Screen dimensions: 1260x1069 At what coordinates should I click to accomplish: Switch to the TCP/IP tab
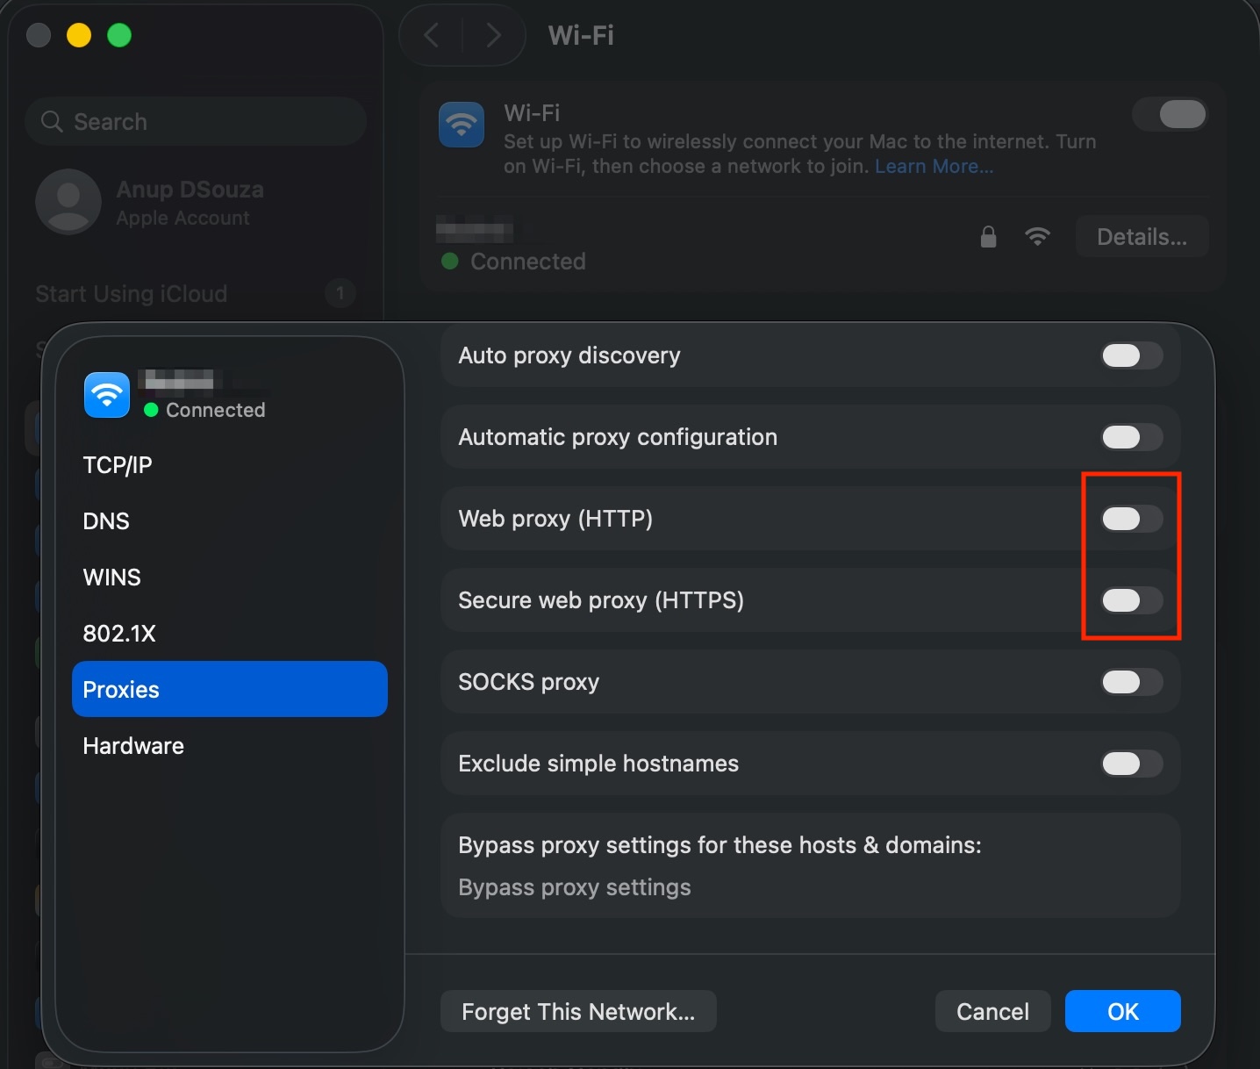click(118, 465)
